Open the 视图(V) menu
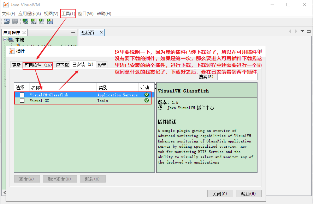 click(x=51, y=13)
